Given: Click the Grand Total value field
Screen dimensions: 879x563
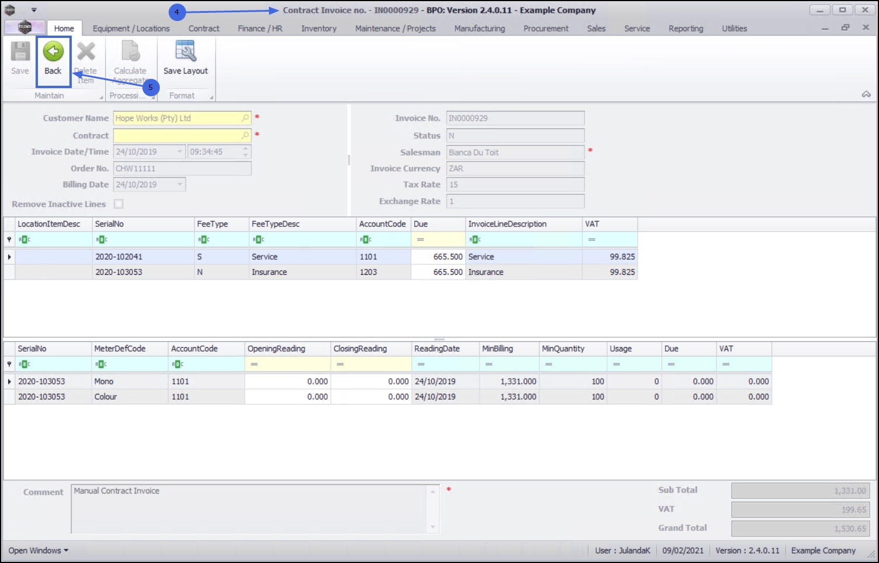Looking at the screenshot, I should (800, 529).
